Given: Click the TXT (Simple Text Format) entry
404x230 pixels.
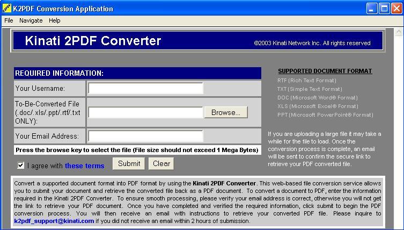Looking at the screenshot, I should 310,89.
